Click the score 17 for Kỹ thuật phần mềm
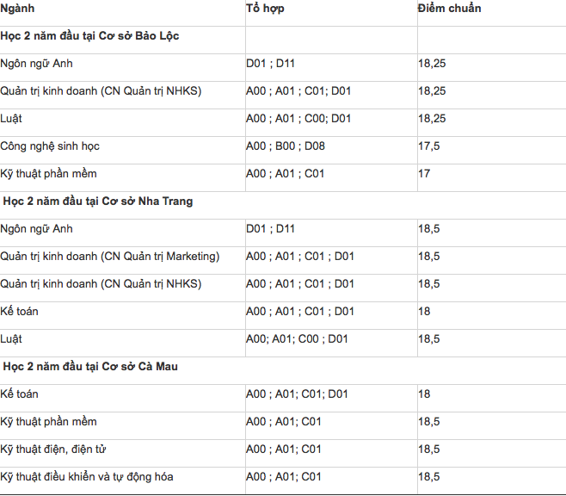566x496 pixels. [425, 174]
